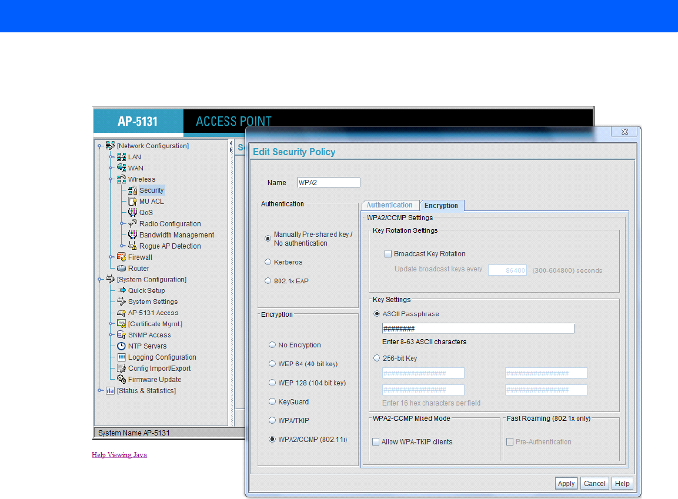Select 802.1x EAP authentication
This screenshot has width=678, height=499.
(x=268, y=281)
